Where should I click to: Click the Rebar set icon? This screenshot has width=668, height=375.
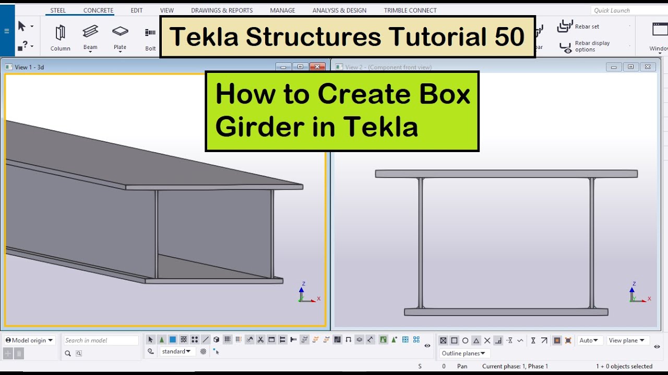tap(565, 26)
